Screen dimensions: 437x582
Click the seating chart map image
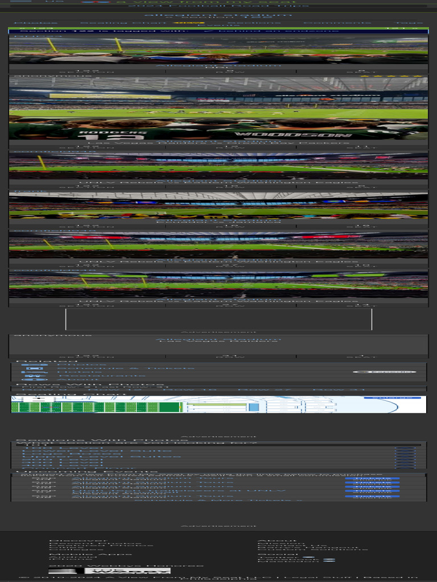coord(218,405)
